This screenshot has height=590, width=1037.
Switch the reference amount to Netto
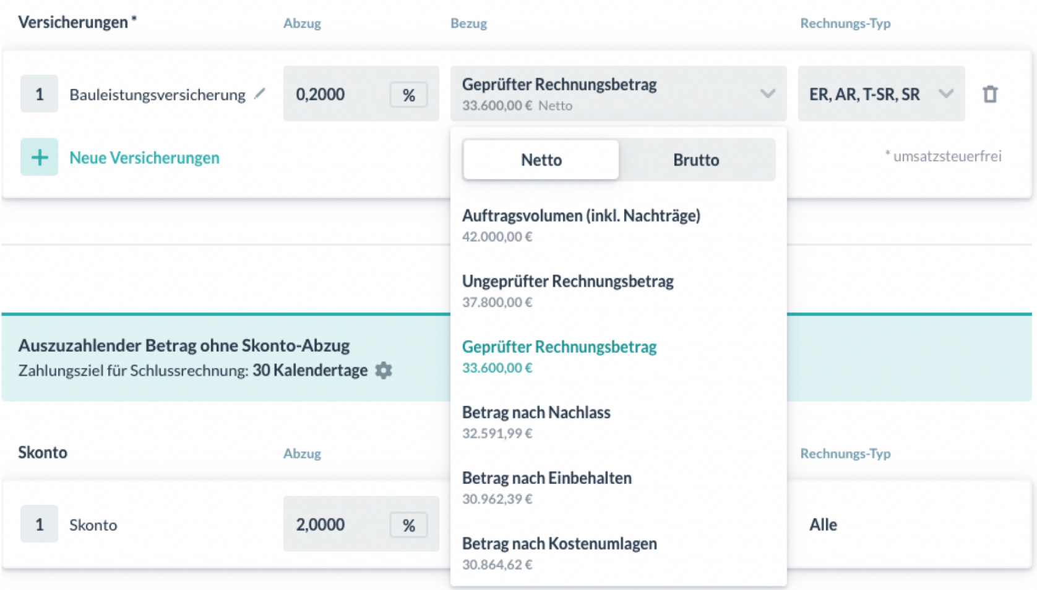541,160
